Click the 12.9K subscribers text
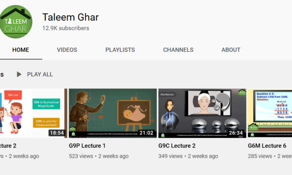The width and height of the screenshot is (292, 175). pyautogui.click(x=66, y=28)
